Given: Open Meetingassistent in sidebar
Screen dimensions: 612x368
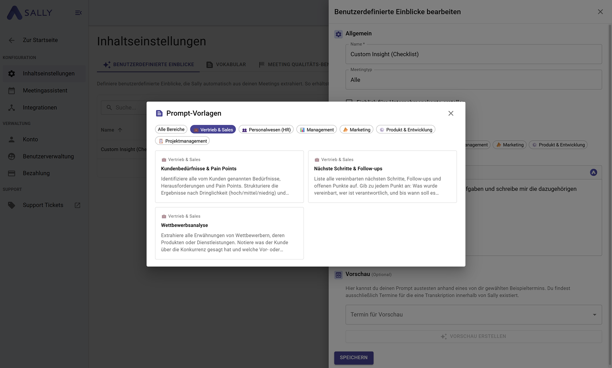Looking at the screenshot, I should click(45, 90).
